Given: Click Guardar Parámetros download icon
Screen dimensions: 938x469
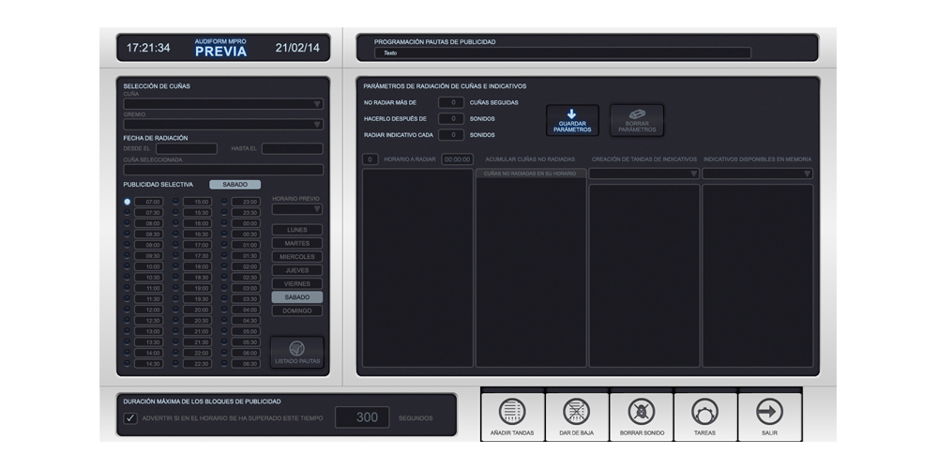Looking at the screenshot, I should pos(572,113).
